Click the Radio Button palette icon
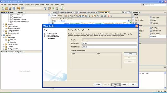Viewport: 167px width, 93px height. coord(151,34)
